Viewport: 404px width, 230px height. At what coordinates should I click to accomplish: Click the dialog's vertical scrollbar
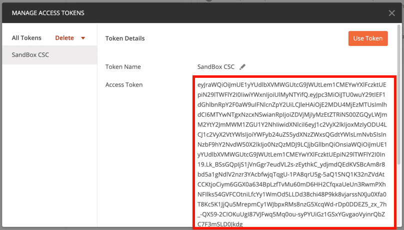coord(399,100)
